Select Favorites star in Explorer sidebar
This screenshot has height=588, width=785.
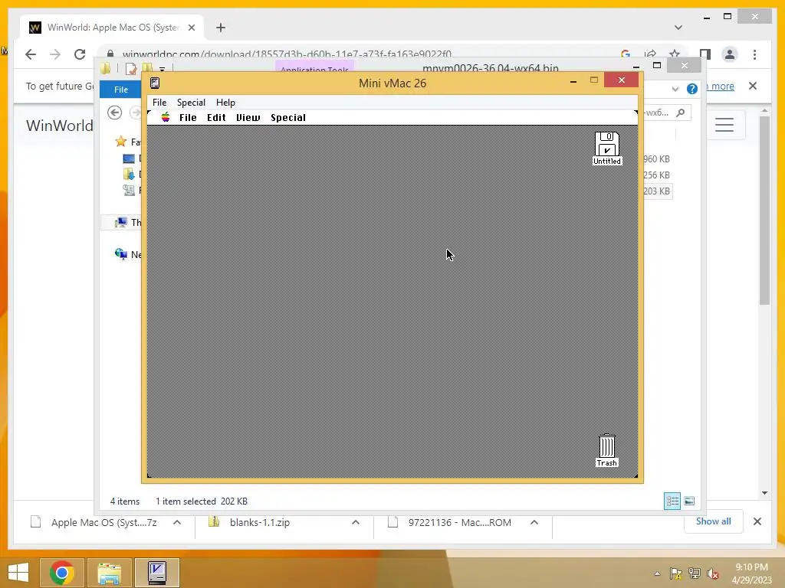(x=120, y=142)
